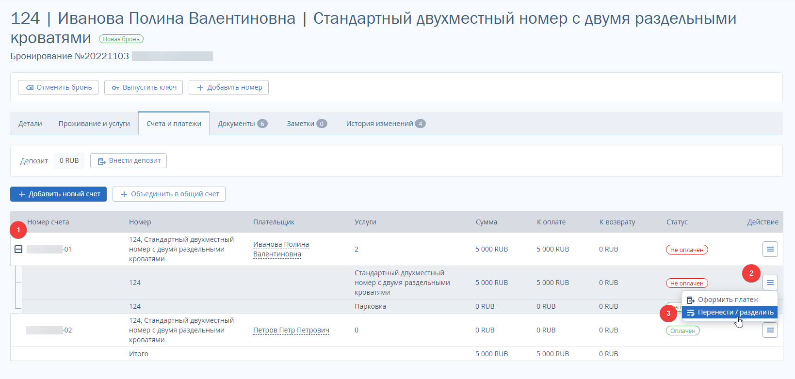Choose Оформить платеж in context menu
The height and width of the screenshot is (379, 795).
point(730,300)
